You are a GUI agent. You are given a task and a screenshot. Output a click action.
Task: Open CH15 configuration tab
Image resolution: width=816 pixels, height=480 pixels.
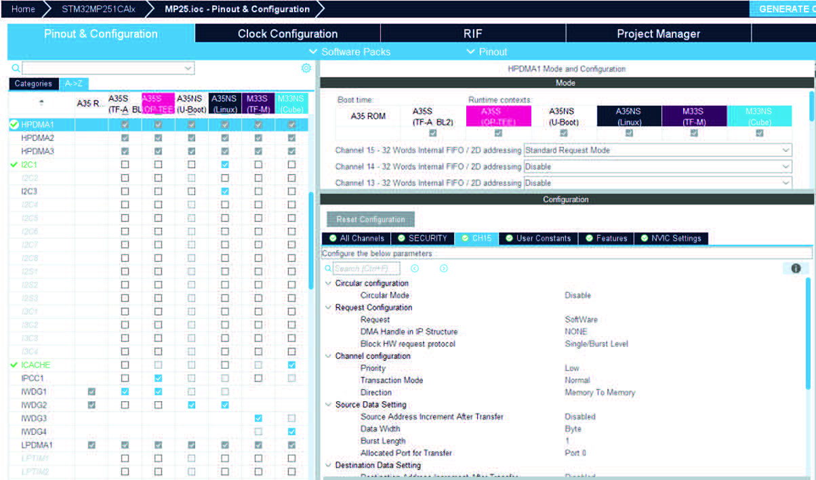point(476,238)
